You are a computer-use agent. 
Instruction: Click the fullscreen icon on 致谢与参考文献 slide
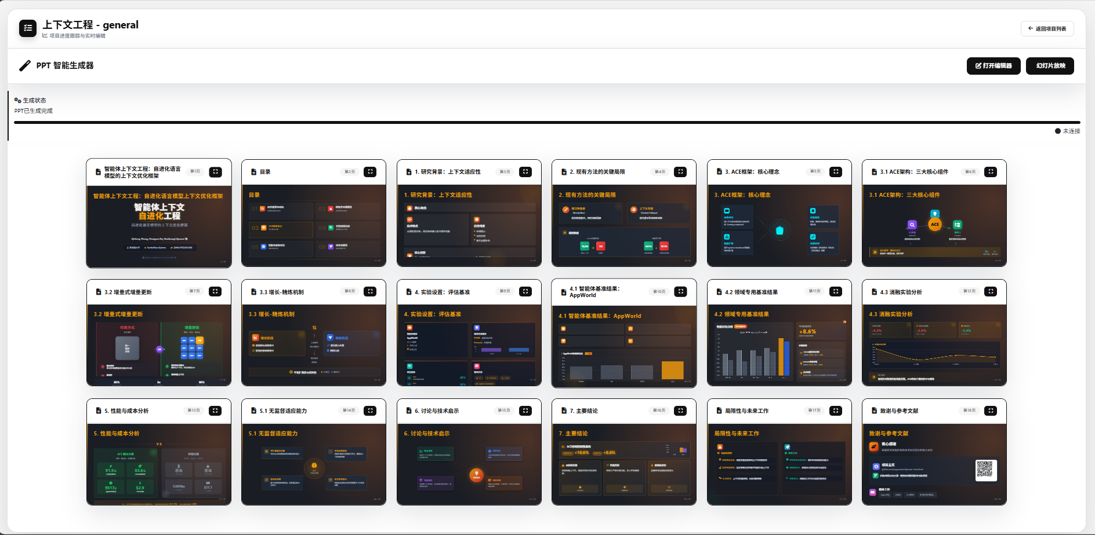tap(991, 411)
